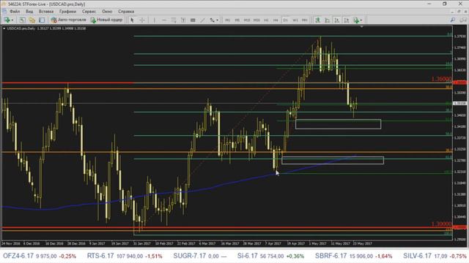469x263 pixels.
Task: Click the SILV-6.17 ticker quote
Action: tap(435, 256)
